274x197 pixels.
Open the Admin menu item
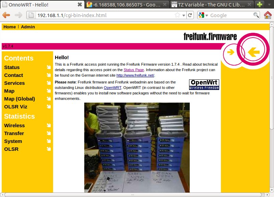click(28, 27)
